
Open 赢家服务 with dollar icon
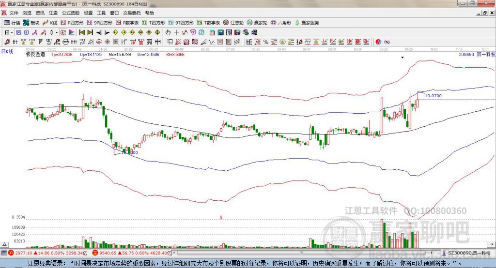(307, 23)
